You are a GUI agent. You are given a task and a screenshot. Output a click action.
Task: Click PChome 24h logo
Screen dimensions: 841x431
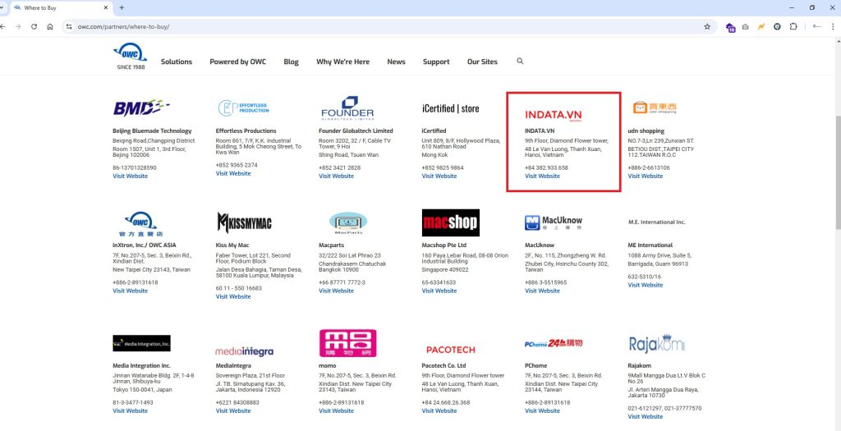click(x=554, y=343)
